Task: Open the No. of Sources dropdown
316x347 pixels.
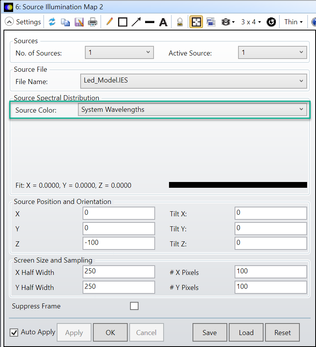Action: tap(147, 52)
